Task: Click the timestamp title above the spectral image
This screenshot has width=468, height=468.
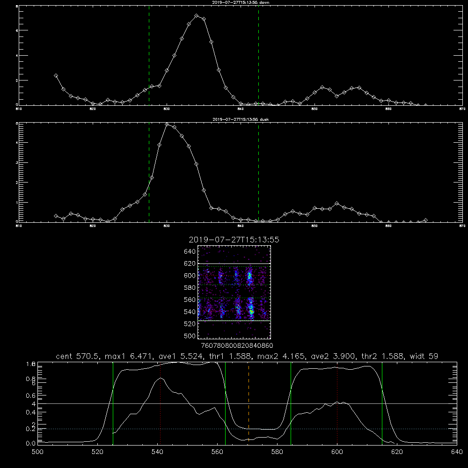Action: 234,240
